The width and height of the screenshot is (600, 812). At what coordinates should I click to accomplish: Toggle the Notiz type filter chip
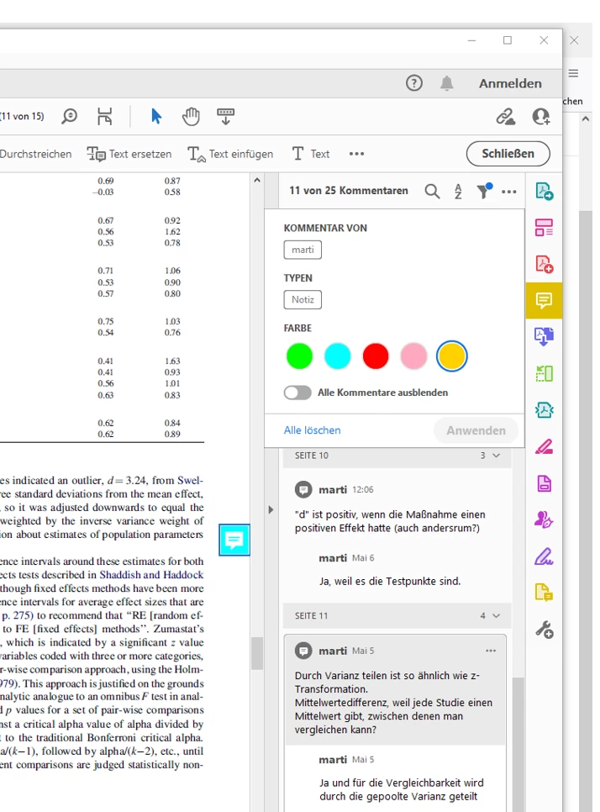(x=303, y=300)
